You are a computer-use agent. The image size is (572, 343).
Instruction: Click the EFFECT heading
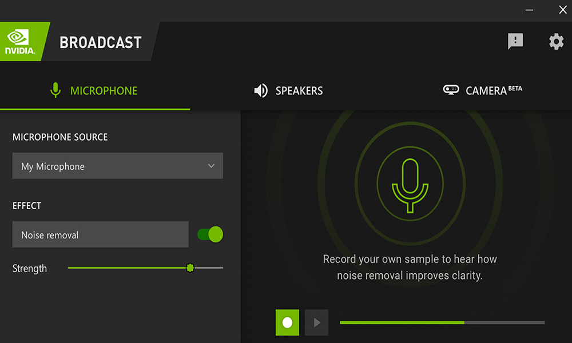[27, 206]
